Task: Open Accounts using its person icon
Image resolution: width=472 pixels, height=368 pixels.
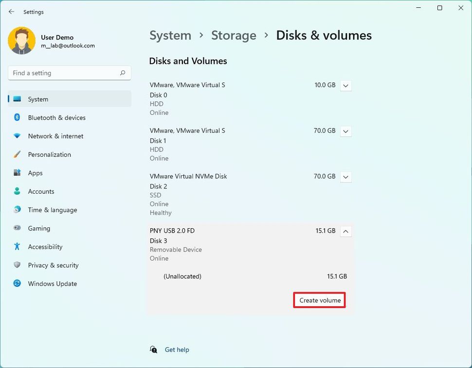Action: coord(17,191)
